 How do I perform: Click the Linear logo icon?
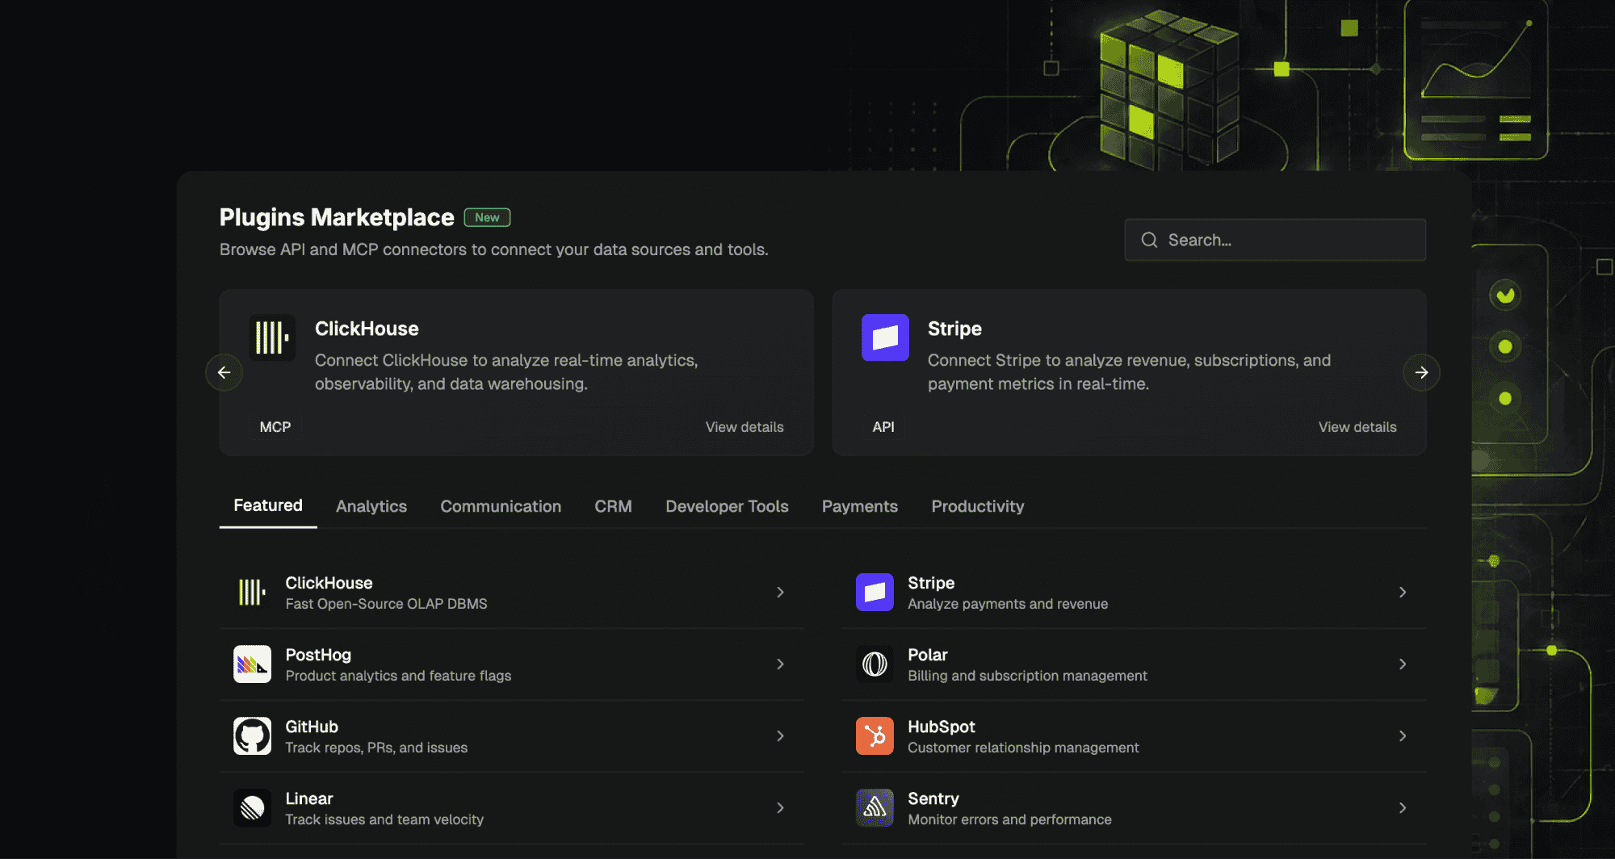[252, 807]
